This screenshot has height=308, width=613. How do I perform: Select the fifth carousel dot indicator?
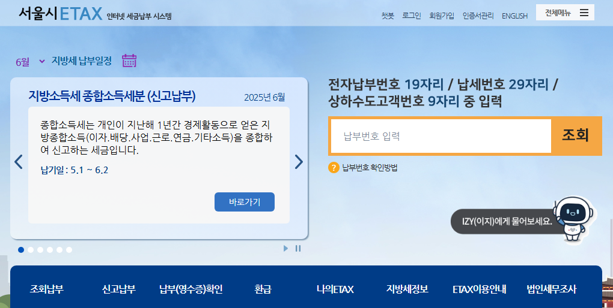pyautogui.click(x=59, y=250)
